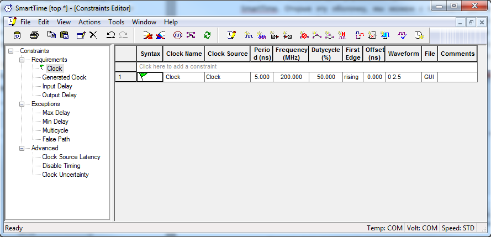Select Output Delay tree item
This screenshot has width=491, height=237.
tap(60, 95)
